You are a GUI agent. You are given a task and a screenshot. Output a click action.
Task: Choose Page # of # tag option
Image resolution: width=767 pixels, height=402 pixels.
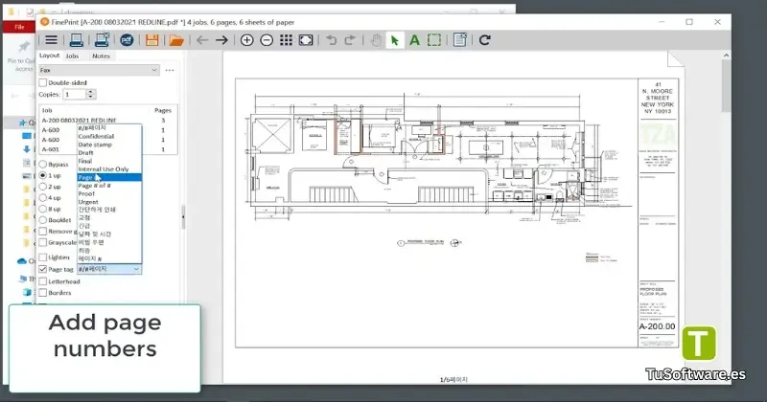(x=109, y=186)
